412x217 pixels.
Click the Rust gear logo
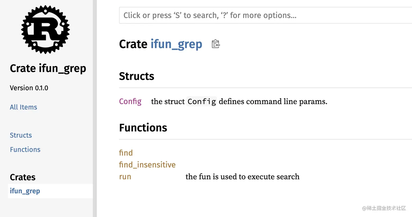[x=45, y=29]
